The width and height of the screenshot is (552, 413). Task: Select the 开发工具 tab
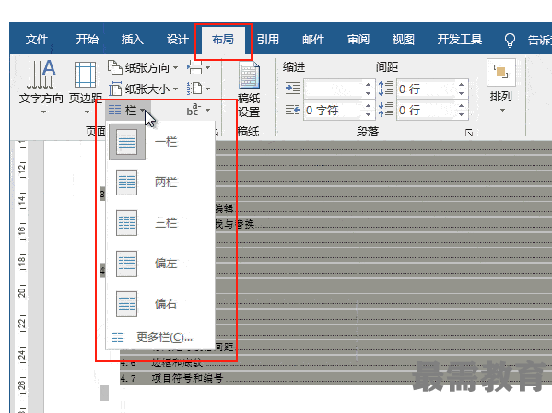click(460, 39)
